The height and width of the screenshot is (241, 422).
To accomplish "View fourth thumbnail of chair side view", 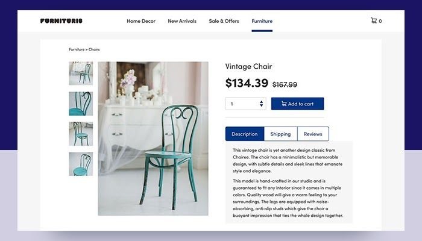I will [x=81, y=164].
